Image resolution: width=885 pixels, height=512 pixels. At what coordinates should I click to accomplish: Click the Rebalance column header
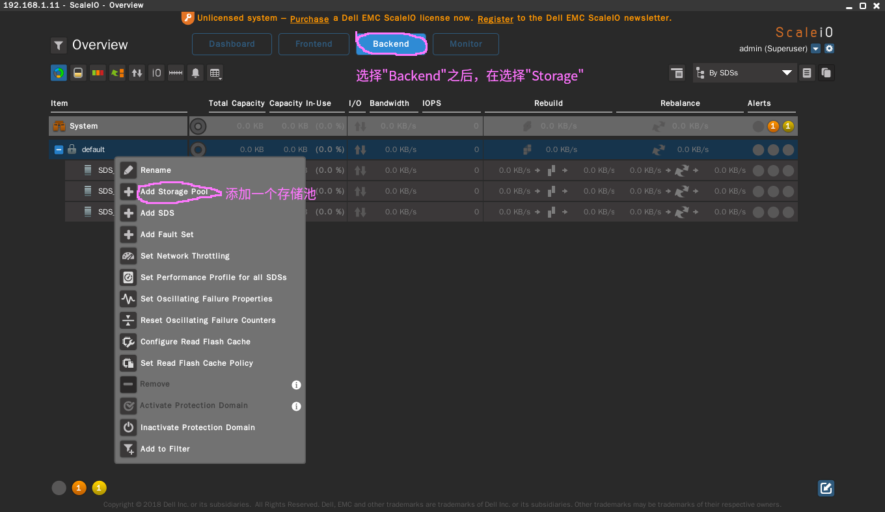click(x=680, y=103)
